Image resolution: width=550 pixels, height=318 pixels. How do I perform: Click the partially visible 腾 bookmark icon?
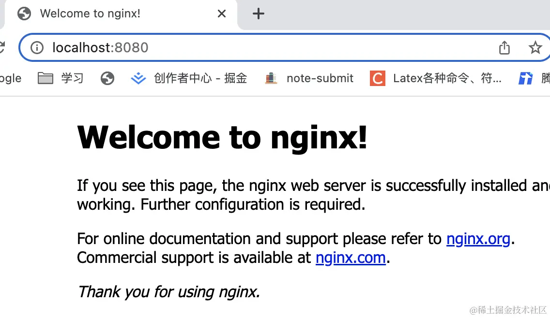coord(525,78)
